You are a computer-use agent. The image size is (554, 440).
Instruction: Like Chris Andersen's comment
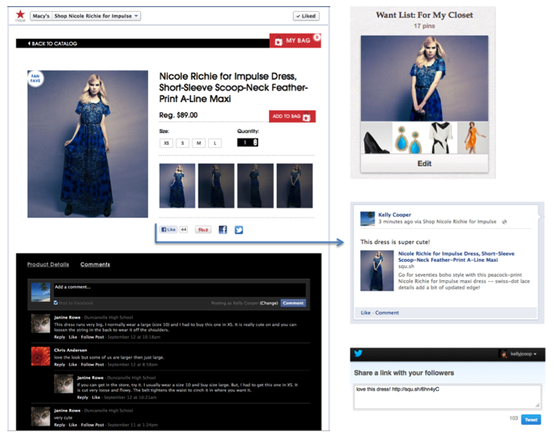[73, 365]
